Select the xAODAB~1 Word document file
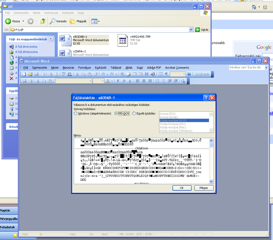Viewport: 273px width, 240px height. click(x=84, y=40)
